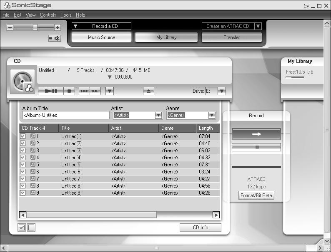Sort by Length column header
The height and width of the screenshot is (252, 331).
click(x=208, y=128)
